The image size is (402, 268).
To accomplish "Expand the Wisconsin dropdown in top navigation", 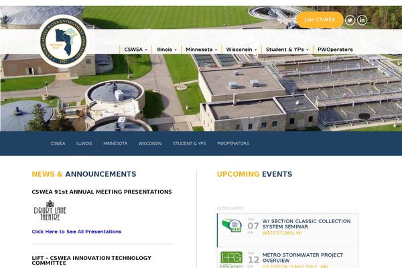I will [x=241, y=50].
